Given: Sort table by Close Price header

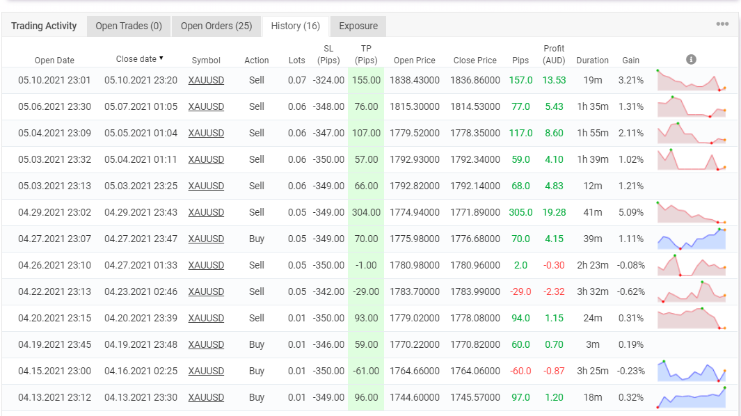Looking at the screenshot, I should (x=475, y=60).
